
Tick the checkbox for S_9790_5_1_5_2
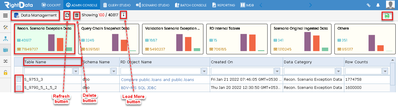pos(19,88)
